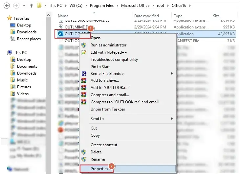240x174 pixels.
Task: Choose Add to "OUTLOOK.rar"
Action: pyautogui.click(x=128, y=88)
